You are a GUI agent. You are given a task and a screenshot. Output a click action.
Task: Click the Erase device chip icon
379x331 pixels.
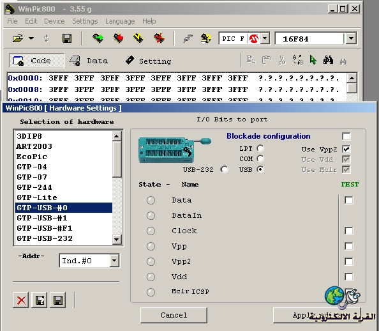pos(160,38)
